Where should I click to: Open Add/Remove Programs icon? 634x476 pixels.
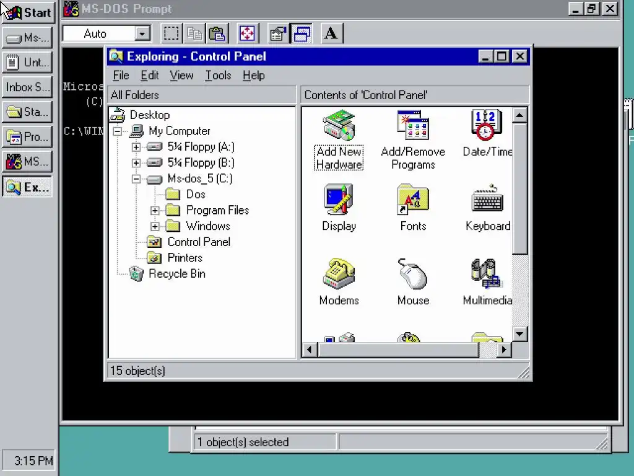[x=413, y=139]
